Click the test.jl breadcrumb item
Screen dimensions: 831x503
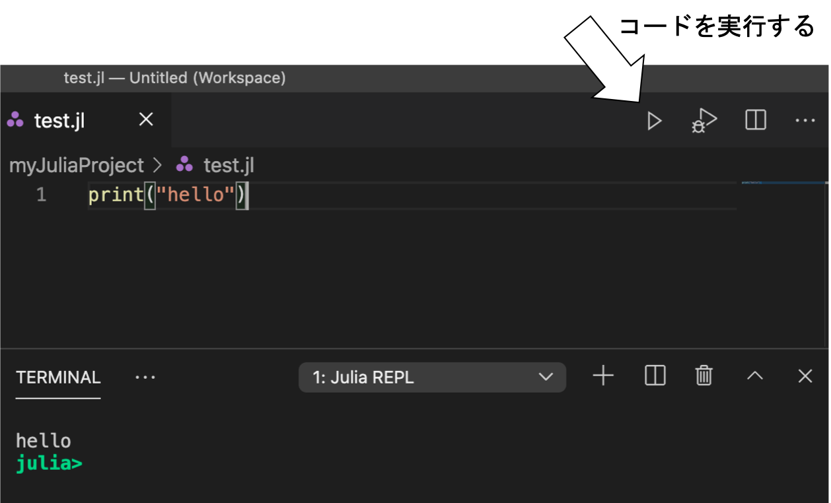[228, 165]
